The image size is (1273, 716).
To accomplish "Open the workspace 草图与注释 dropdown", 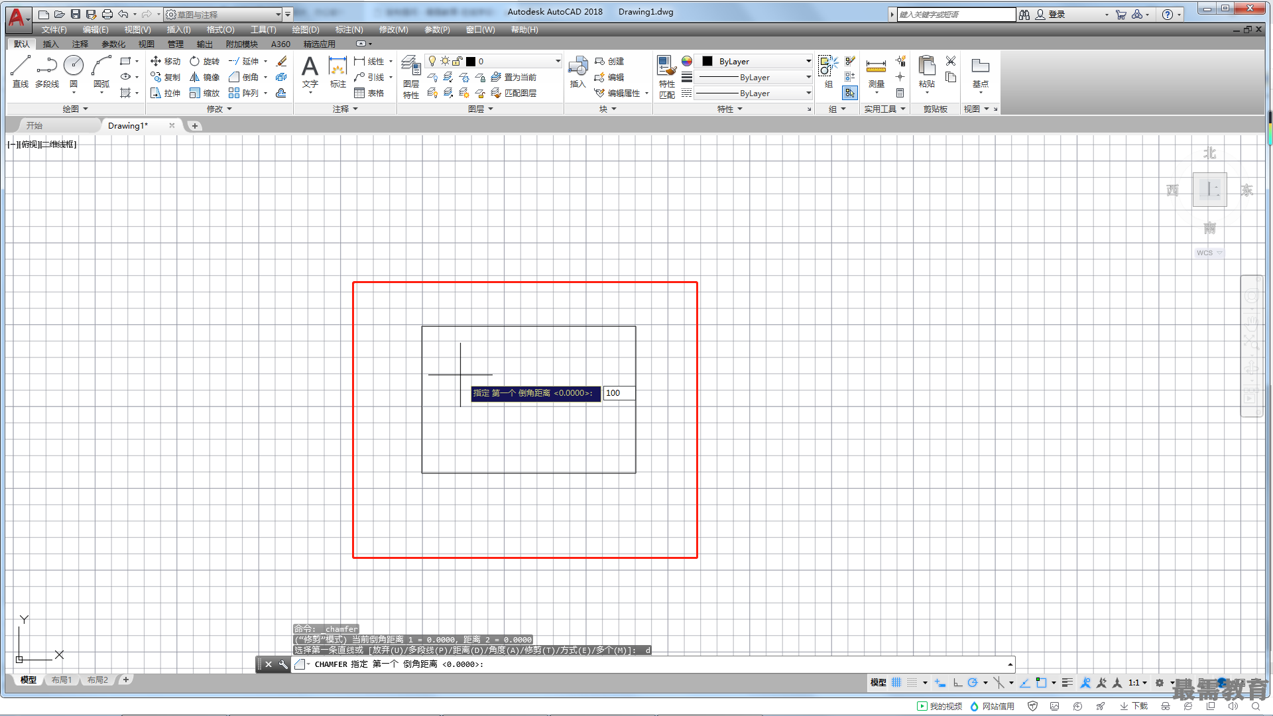I will point(278,14).
